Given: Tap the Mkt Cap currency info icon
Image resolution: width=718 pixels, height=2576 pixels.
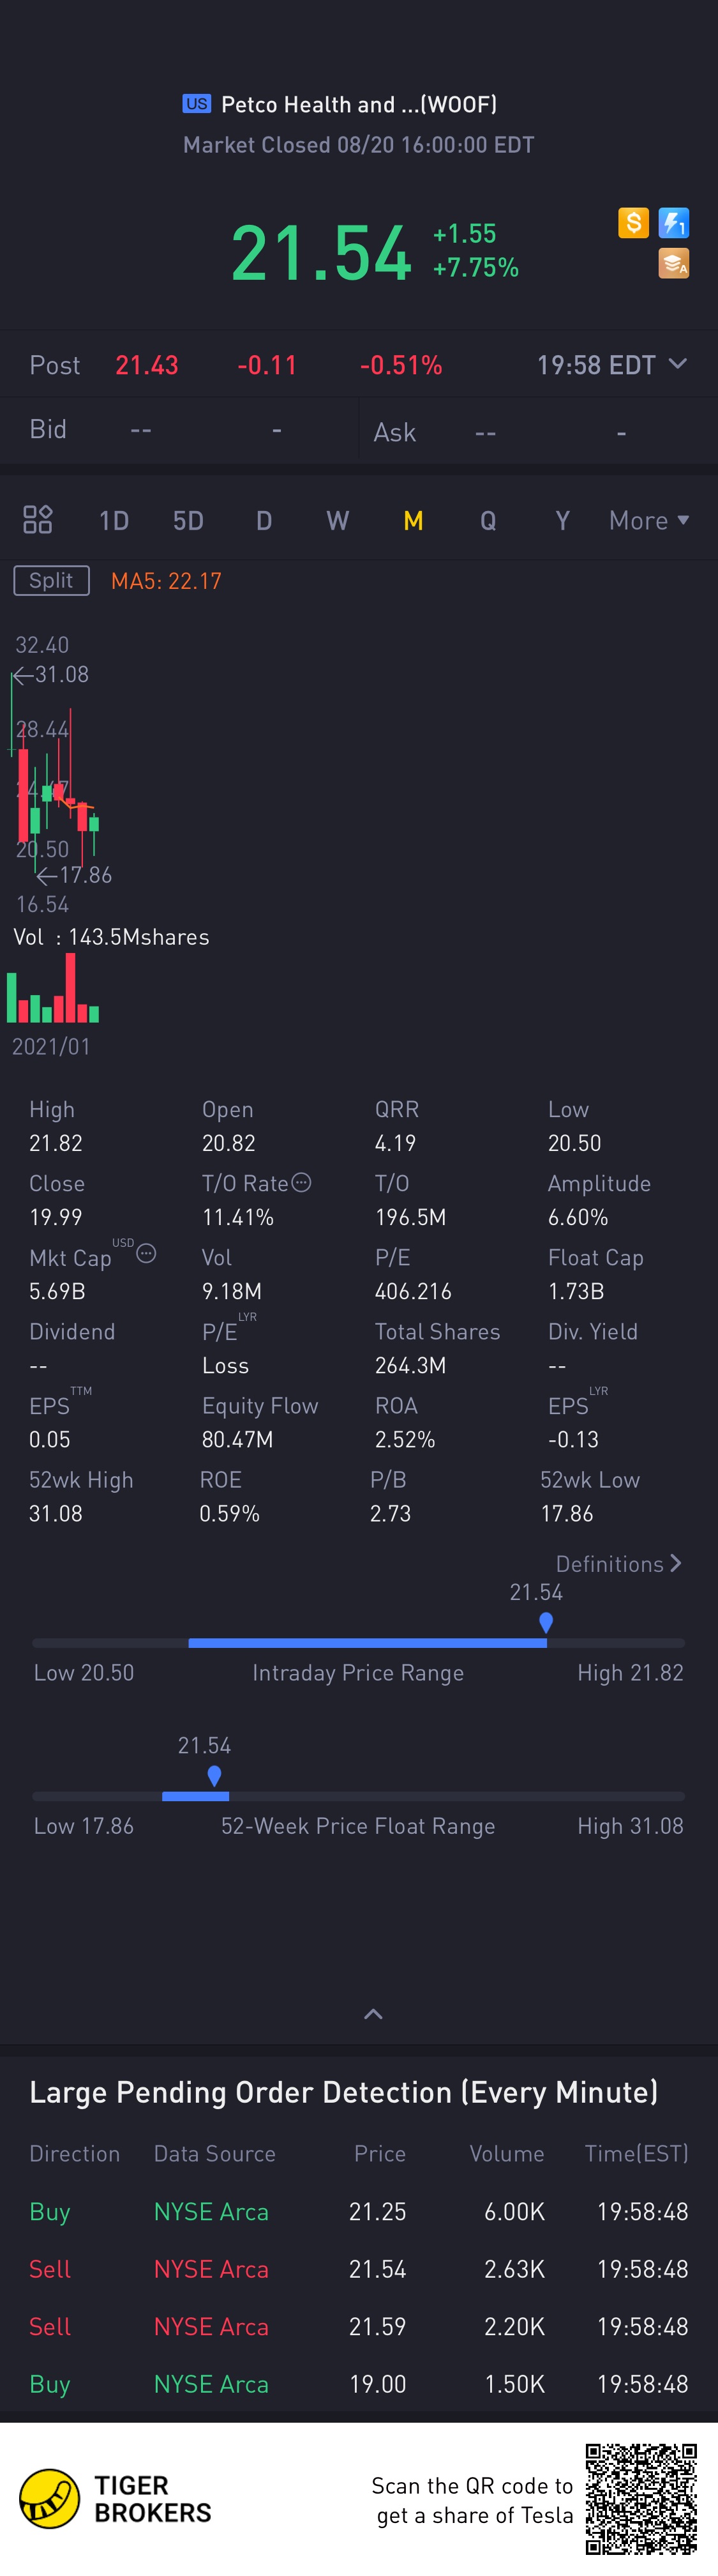Looking at the screenshot, I should coord(146,1254).
